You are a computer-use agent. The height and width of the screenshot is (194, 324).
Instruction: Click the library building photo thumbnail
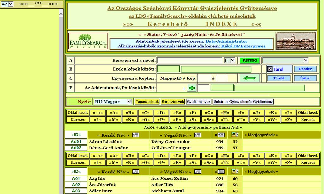296,41
